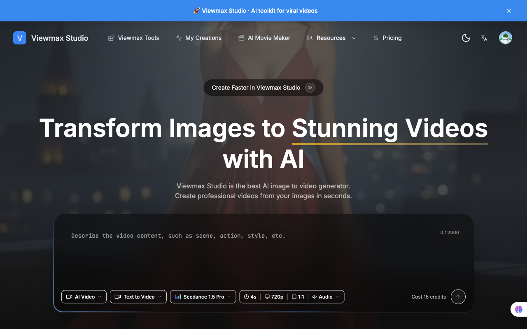Open the language translate icon
527x329 pixels.
[484, 38]
